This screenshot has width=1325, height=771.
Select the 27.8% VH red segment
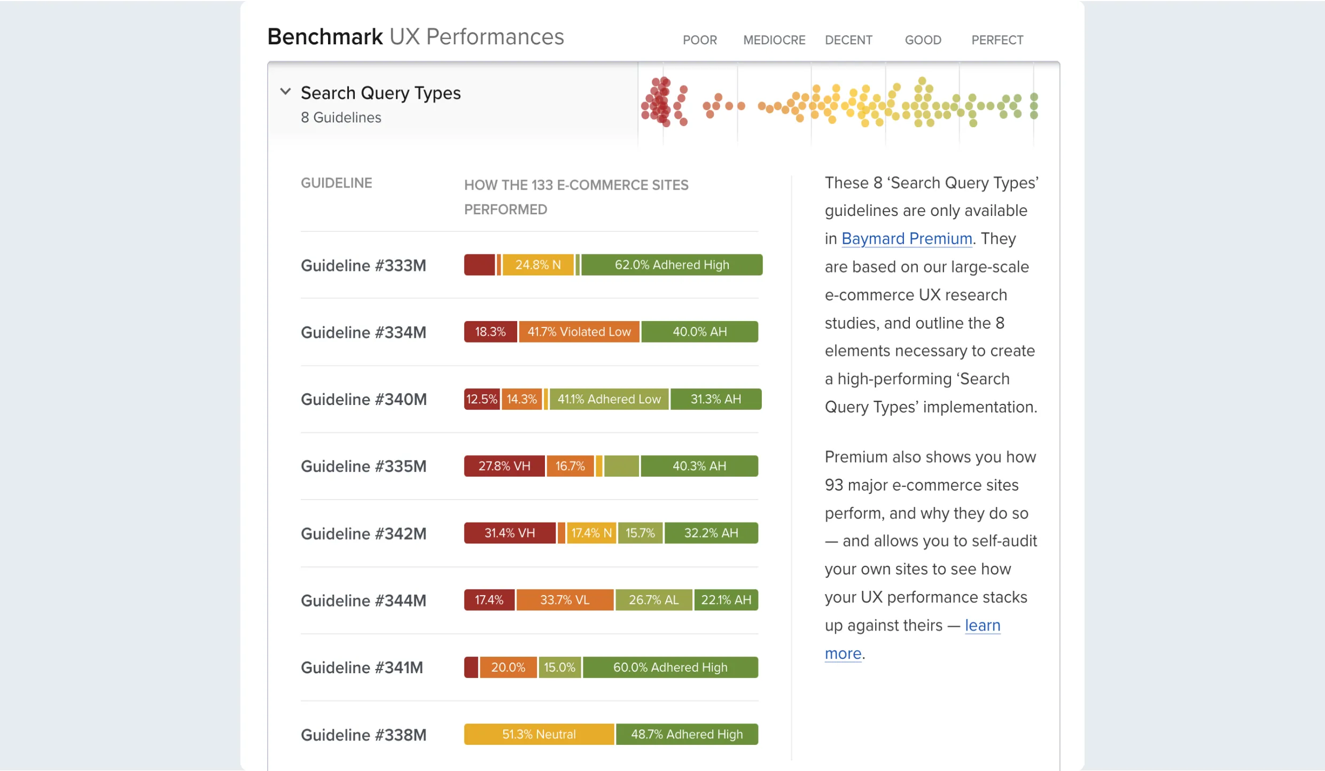tap(504, 466)
